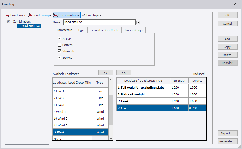Open the Type tab
Image resolution: width=242 pixels, height=149 pixels.
pyautogui.click(x=81, y=30)
